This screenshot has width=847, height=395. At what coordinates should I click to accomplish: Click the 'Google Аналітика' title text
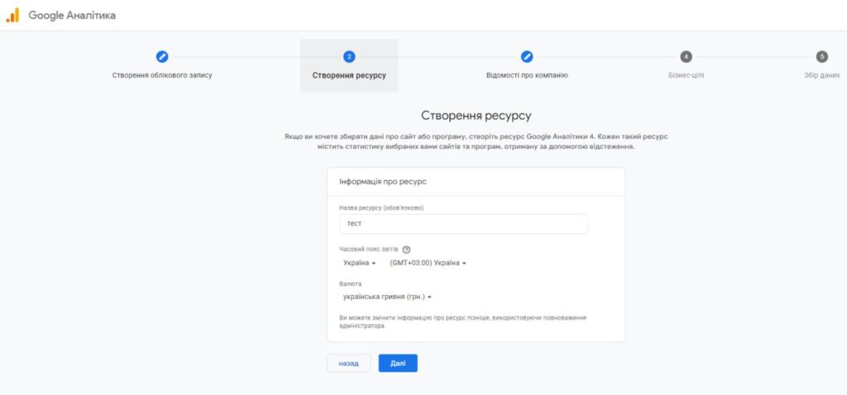[x=72, y=16]
